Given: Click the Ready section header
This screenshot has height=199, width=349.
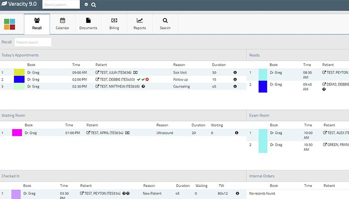Looking at the screenshot, I should click(254, 55).
